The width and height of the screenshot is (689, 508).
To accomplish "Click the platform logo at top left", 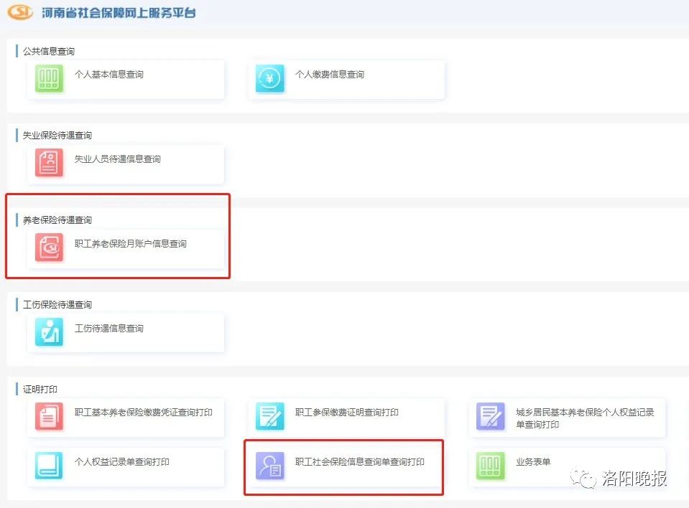I will (20, 12).
